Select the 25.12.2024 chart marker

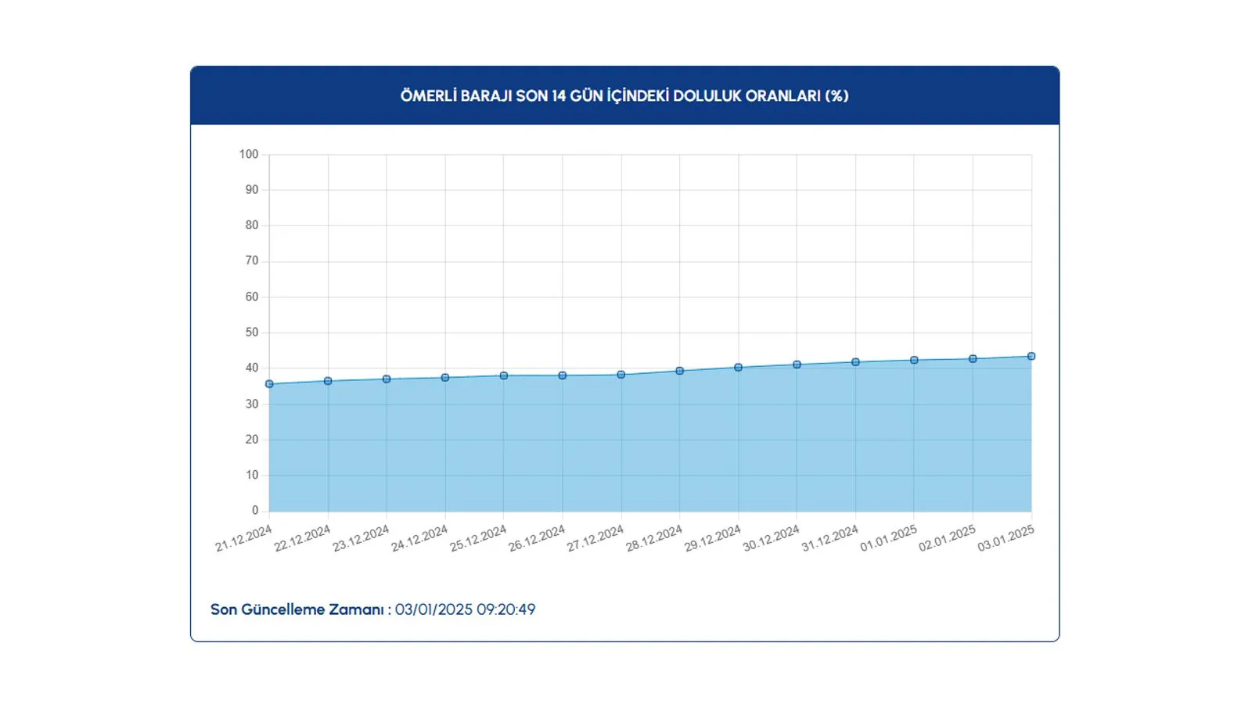click(504, 375)
